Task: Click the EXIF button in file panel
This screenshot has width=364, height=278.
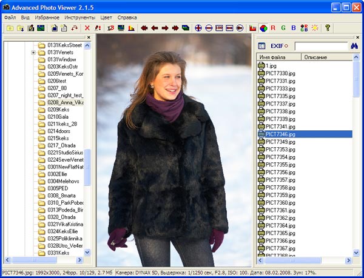Action: click(278, 46)
